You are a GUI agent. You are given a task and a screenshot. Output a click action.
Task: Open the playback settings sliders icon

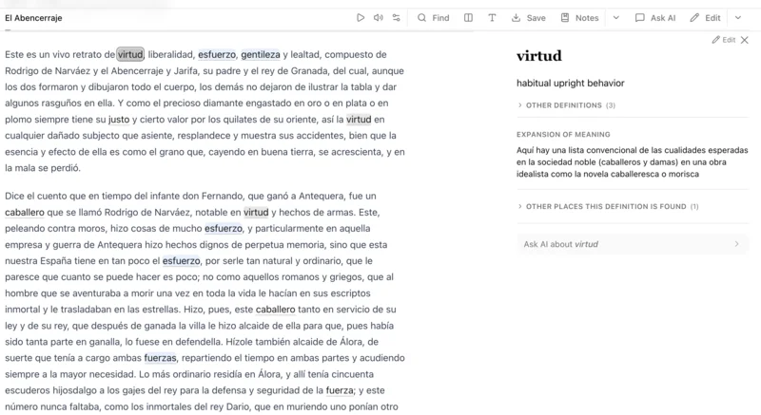coord(397,18)
